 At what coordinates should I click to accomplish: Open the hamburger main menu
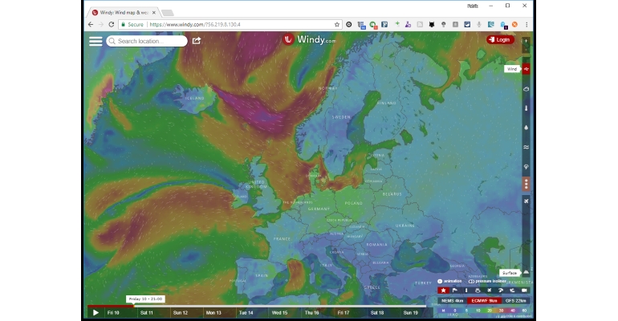(x=96, y=41)
